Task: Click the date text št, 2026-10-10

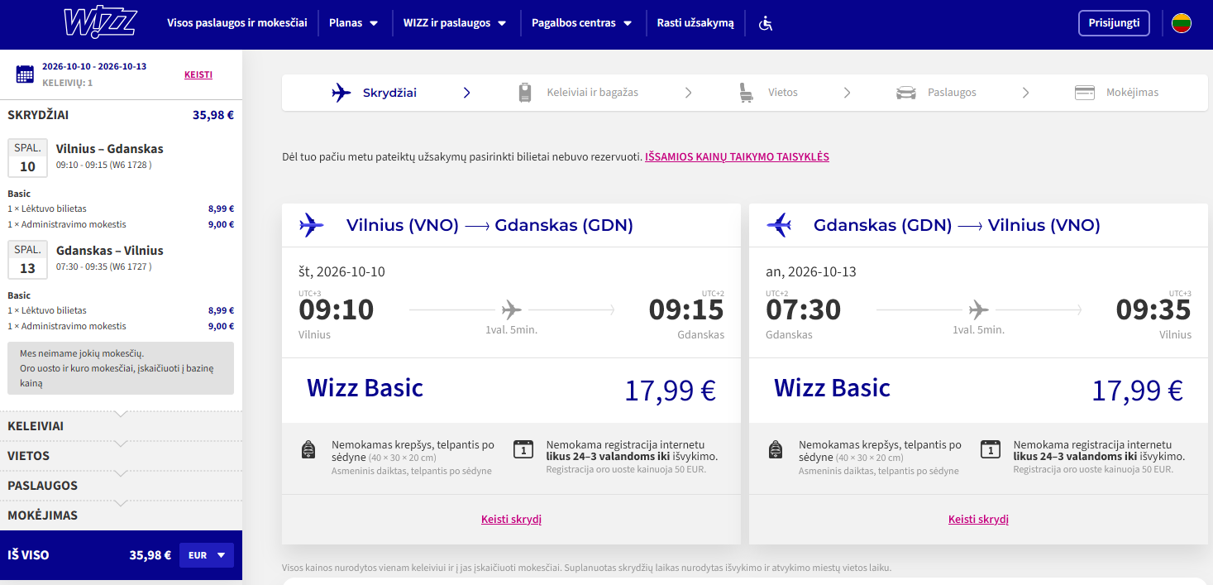Action: 341,271
